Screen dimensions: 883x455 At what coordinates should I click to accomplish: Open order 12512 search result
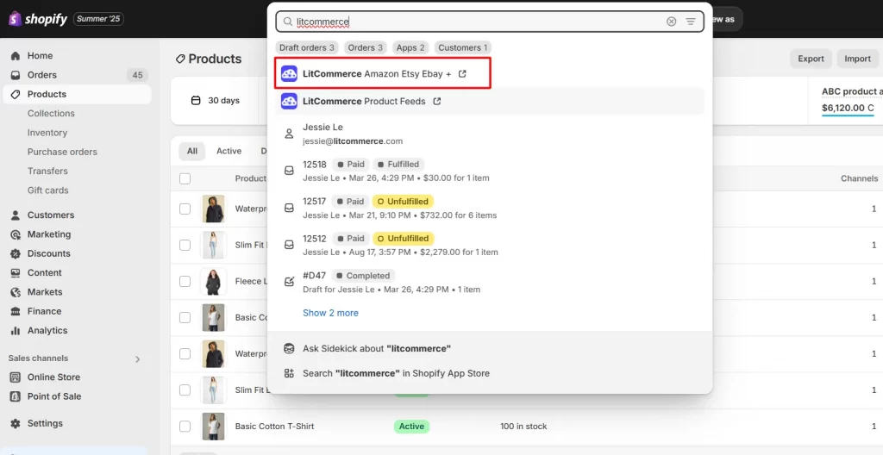[490, 245]
